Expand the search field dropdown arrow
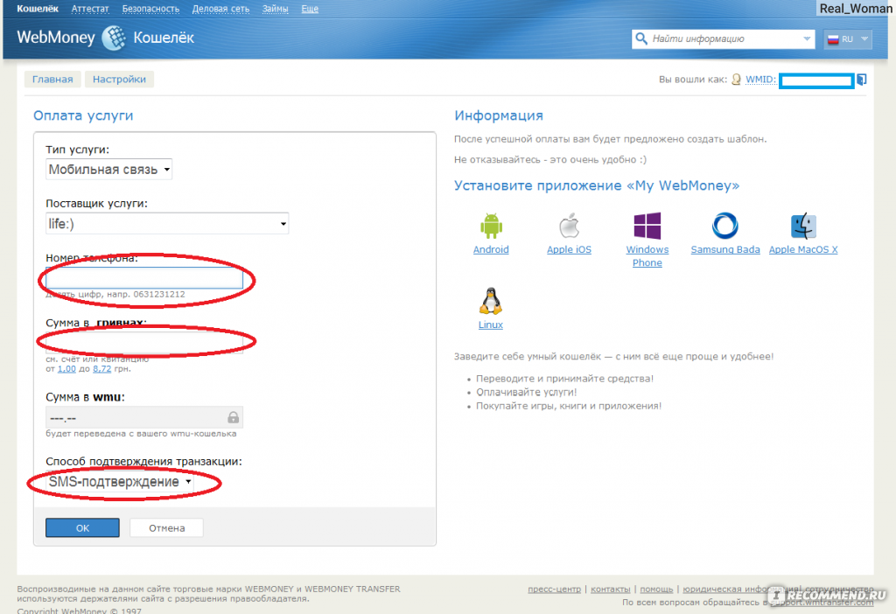 (x=806, y=38)
